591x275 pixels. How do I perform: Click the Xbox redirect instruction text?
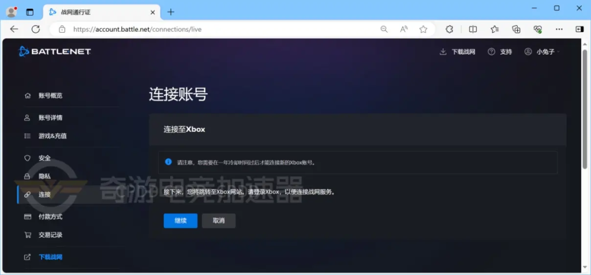coord(249,192)
